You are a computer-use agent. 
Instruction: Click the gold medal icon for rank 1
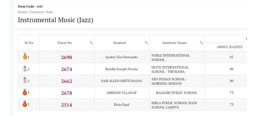[25, 57]
